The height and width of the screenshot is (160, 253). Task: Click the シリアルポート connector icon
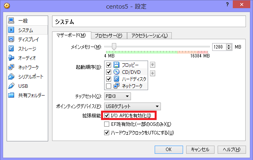pyautogui.click(x=11, y=77)
